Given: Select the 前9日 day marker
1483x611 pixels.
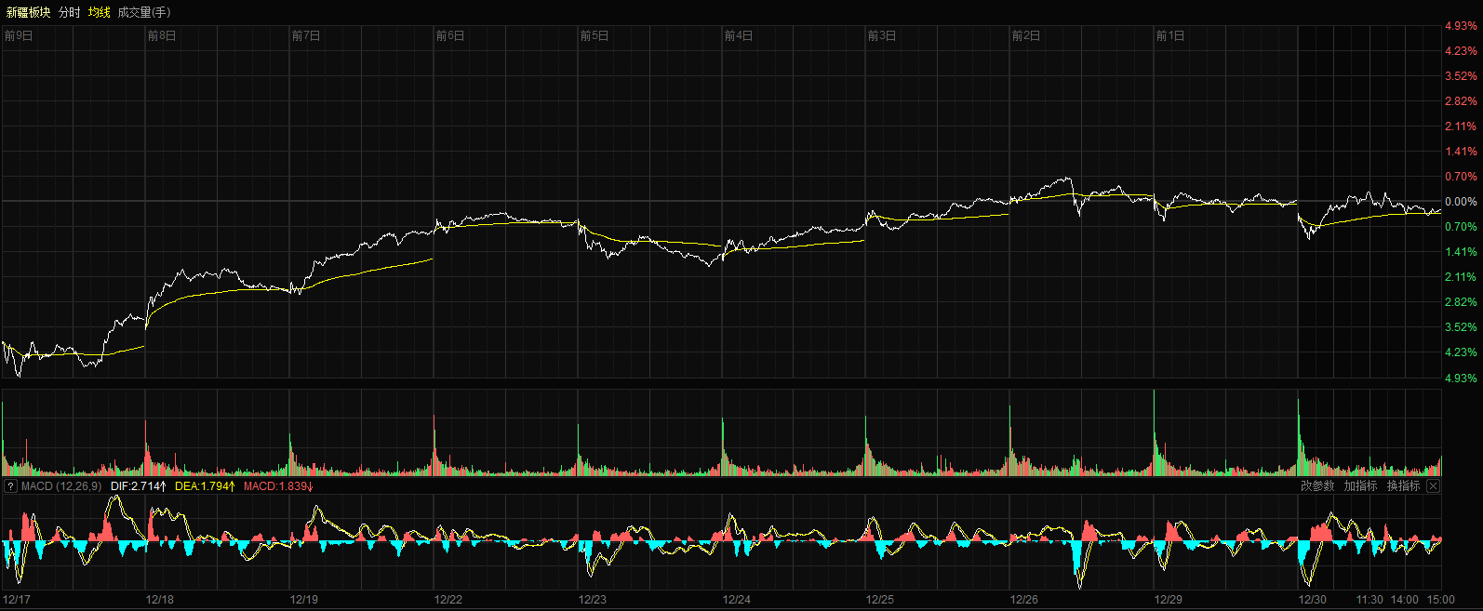Looking at the screenshot, I should pyautogui.click(x=19, y=36).
